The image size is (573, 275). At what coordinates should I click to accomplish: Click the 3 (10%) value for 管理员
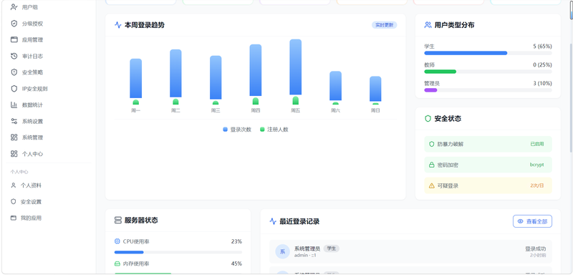coord(542,83)
